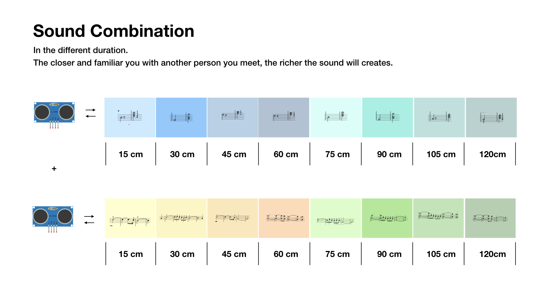The image size is (547, 308).
Task: Open top row 45 cm notation tile
Action: coord(233,117)
